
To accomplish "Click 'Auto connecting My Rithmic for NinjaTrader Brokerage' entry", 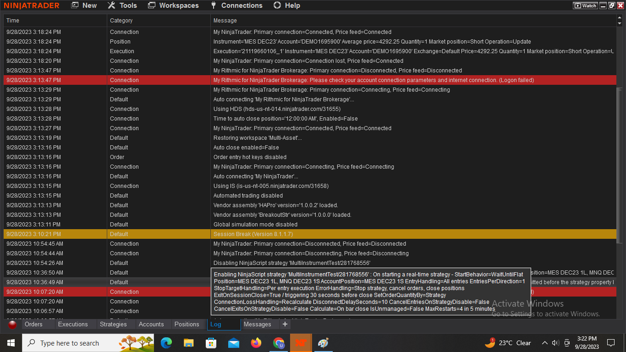I will click(284, 99).
